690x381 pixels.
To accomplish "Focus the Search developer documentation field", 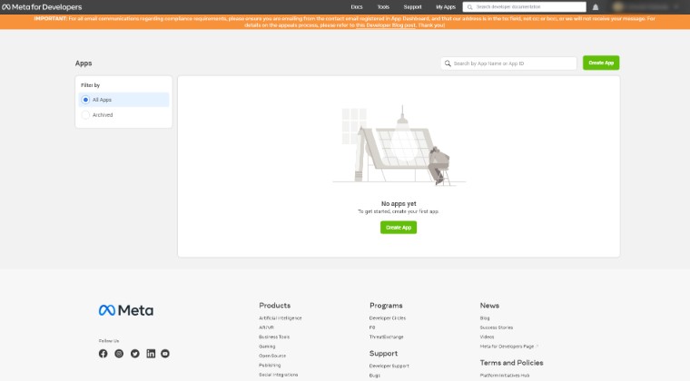I will (524, 7).
